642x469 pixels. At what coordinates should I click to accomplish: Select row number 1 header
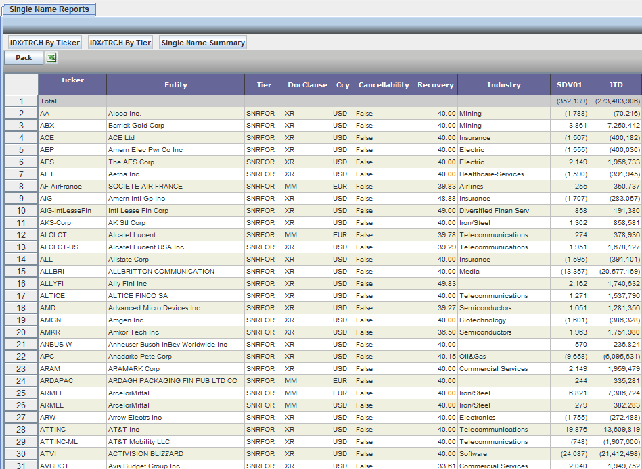pyautogui.click(x=21, y=101)
